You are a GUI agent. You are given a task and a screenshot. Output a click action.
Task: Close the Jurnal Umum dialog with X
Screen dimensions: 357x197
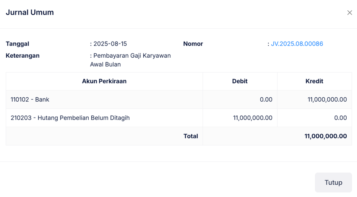tap(349, 13)
